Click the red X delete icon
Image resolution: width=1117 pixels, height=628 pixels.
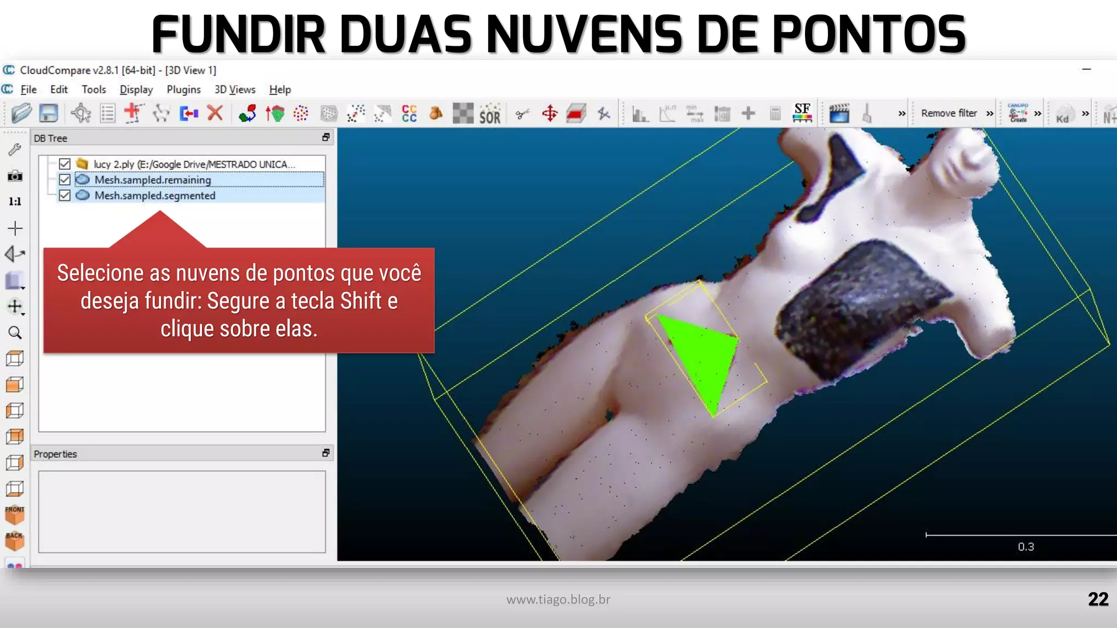(215, 113)
